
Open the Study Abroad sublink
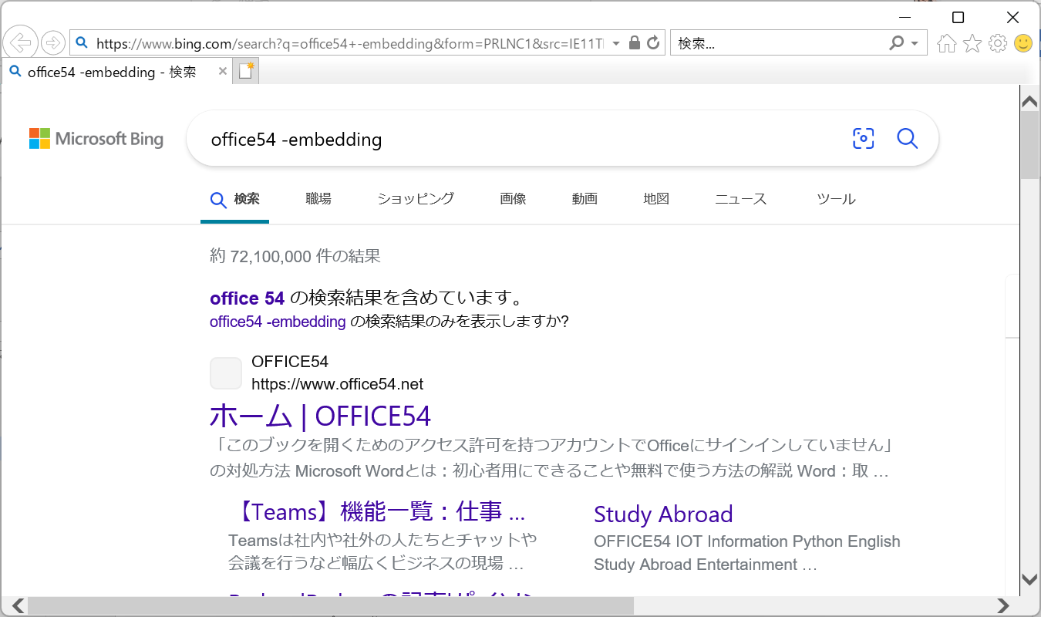point(663,514)
